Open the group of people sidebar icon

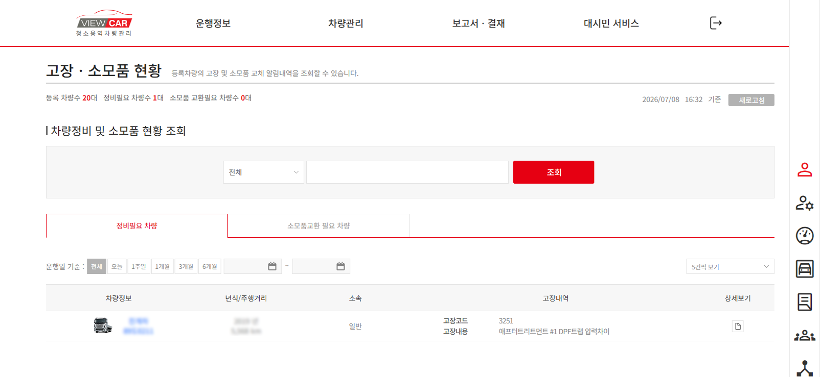click(x=805, y=336)
